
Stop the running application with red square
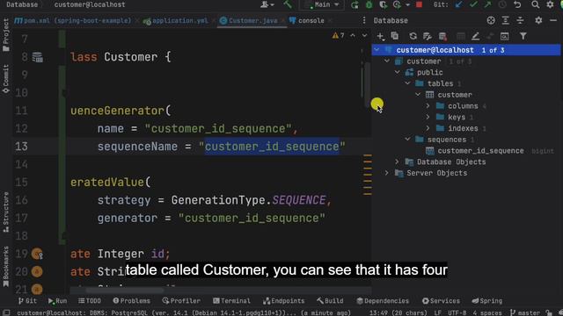click(x=419, y=4)
